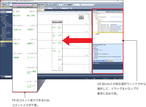Collapse the MAIN node
Viewport: 146px width, 107px height.
point(3,21)
